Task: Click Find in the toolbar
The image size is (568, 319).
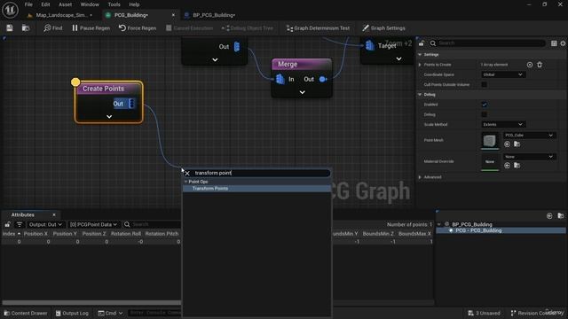Action: pos(53,27)
